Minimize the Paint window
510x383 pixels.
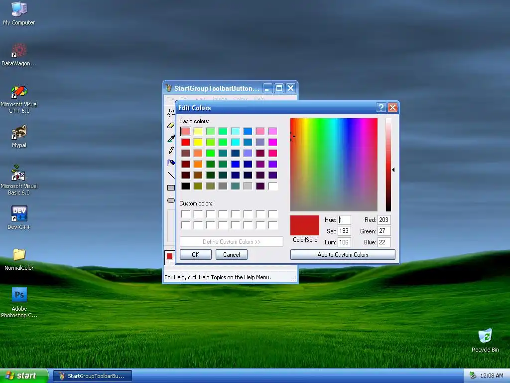tap(267, 88)
